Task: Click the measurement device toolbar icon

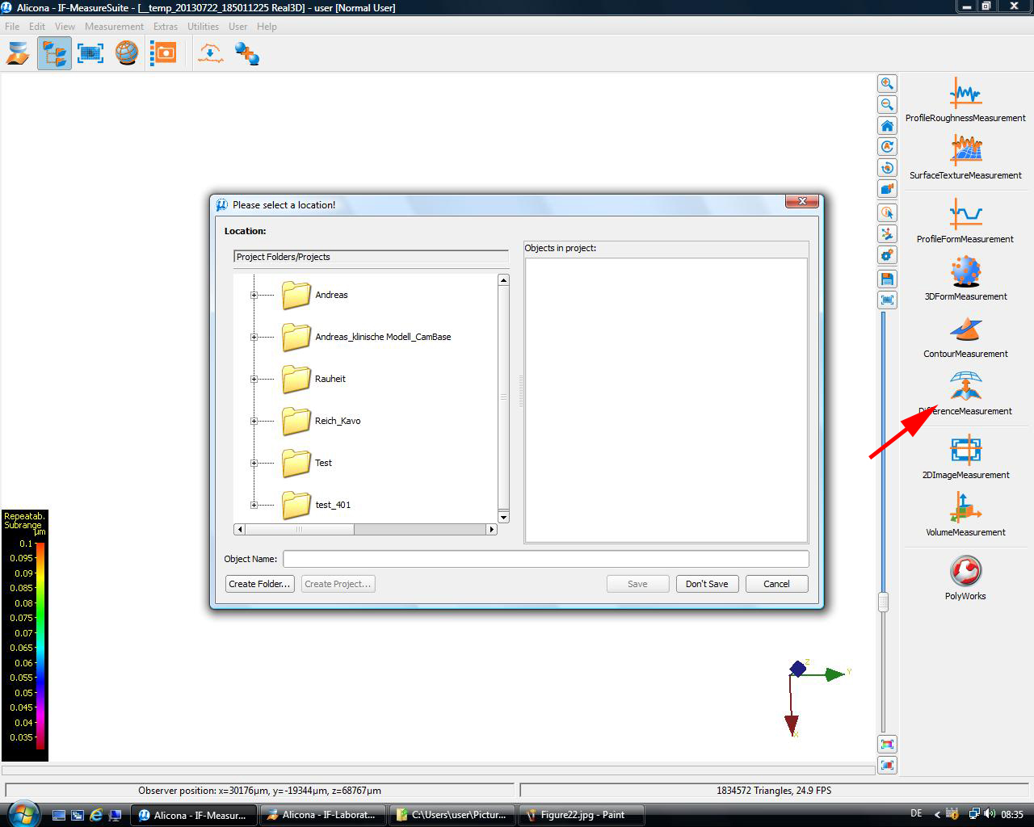Action: (18, 54)
